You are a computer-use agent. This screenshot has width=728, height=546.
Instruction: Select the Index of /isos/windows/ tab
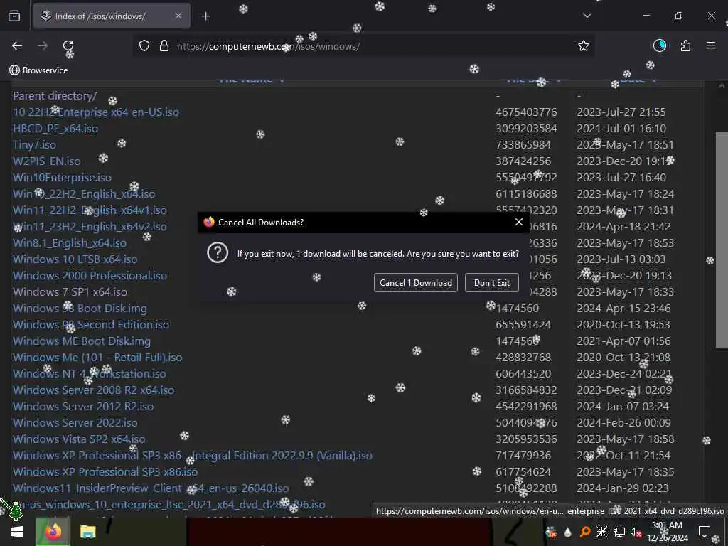pos(112,16)
